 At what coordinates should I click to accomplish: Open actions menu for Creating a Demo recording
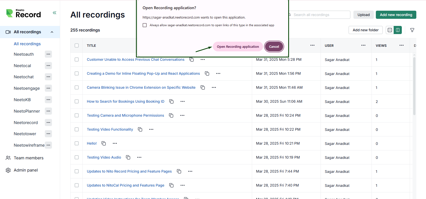218,73
